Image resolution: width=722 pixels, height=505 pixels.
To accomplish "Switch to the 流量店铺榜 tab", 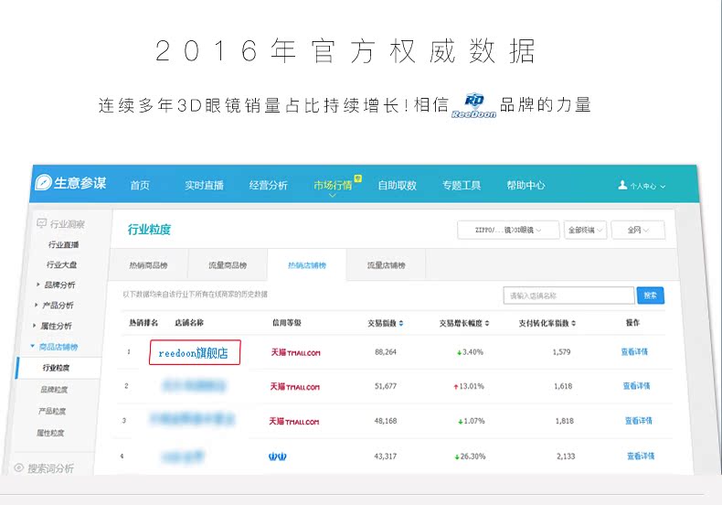I will point(386,265).
